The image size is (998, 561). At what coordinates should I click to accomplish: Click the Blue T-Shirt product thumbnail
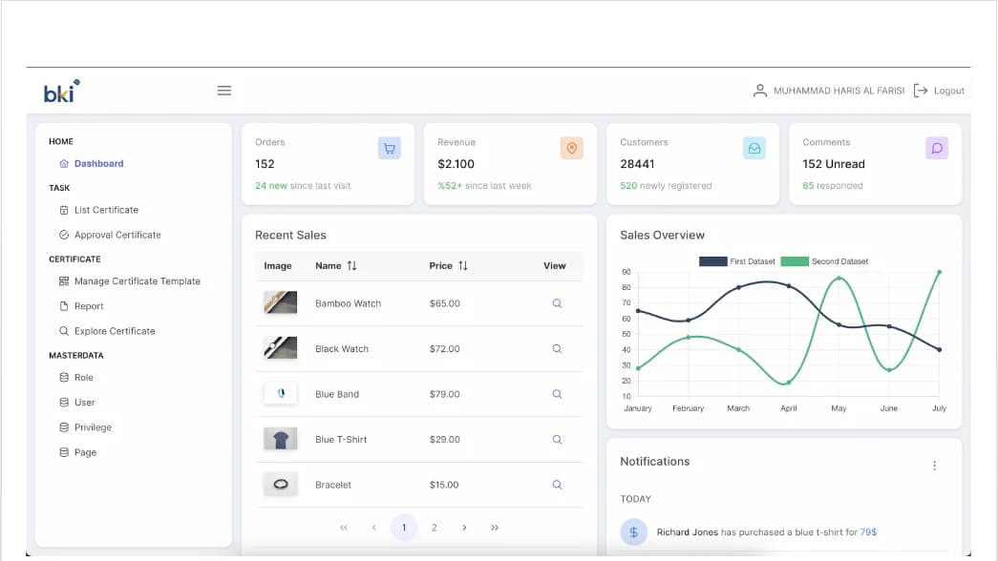(281, 439)
